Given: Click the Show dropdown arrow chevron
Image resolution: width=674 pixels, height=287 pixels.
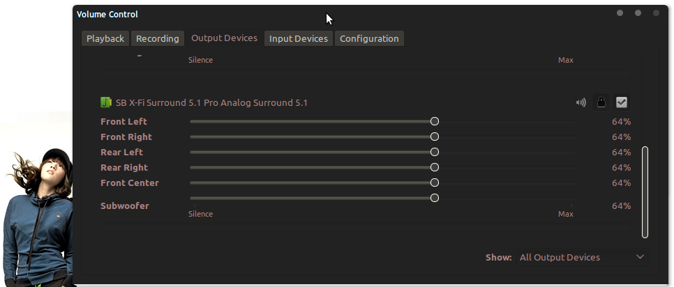Looking at the screenshot, I should (640, 257).
